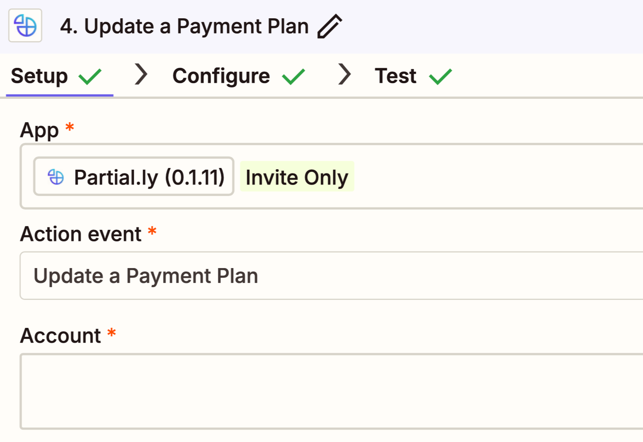Click the Invite Only badge

click(x=297, y=177)
